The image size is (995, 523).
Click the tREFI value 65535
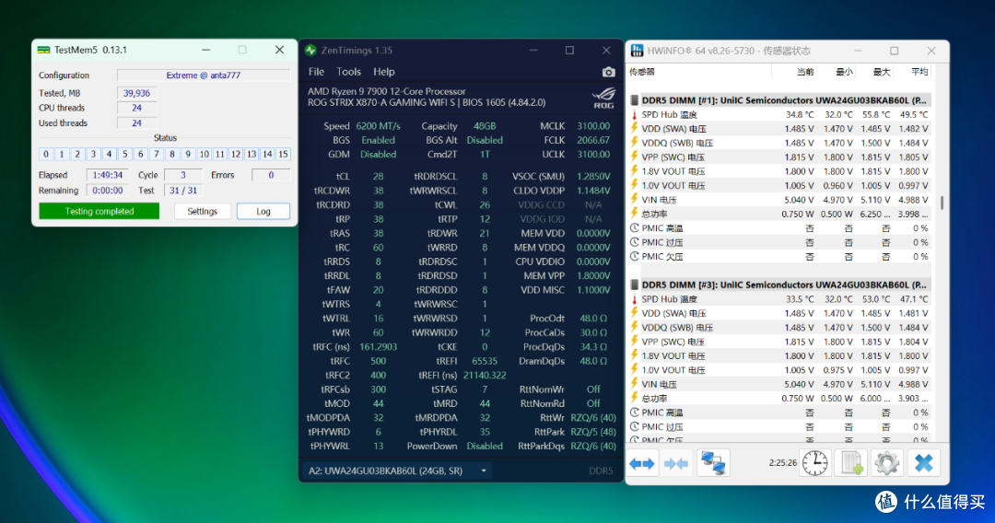(x=485, y=361)
